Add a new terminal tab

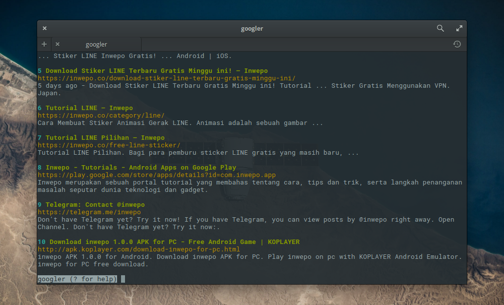[x=44, y=44]
